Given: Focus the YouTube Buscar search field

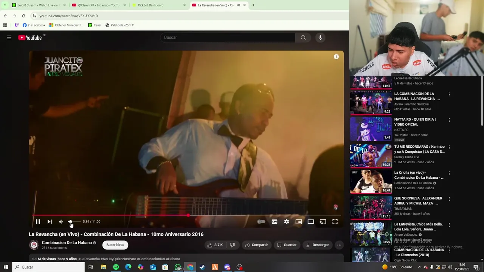Looking at the screenshot, I should (228, 37).
